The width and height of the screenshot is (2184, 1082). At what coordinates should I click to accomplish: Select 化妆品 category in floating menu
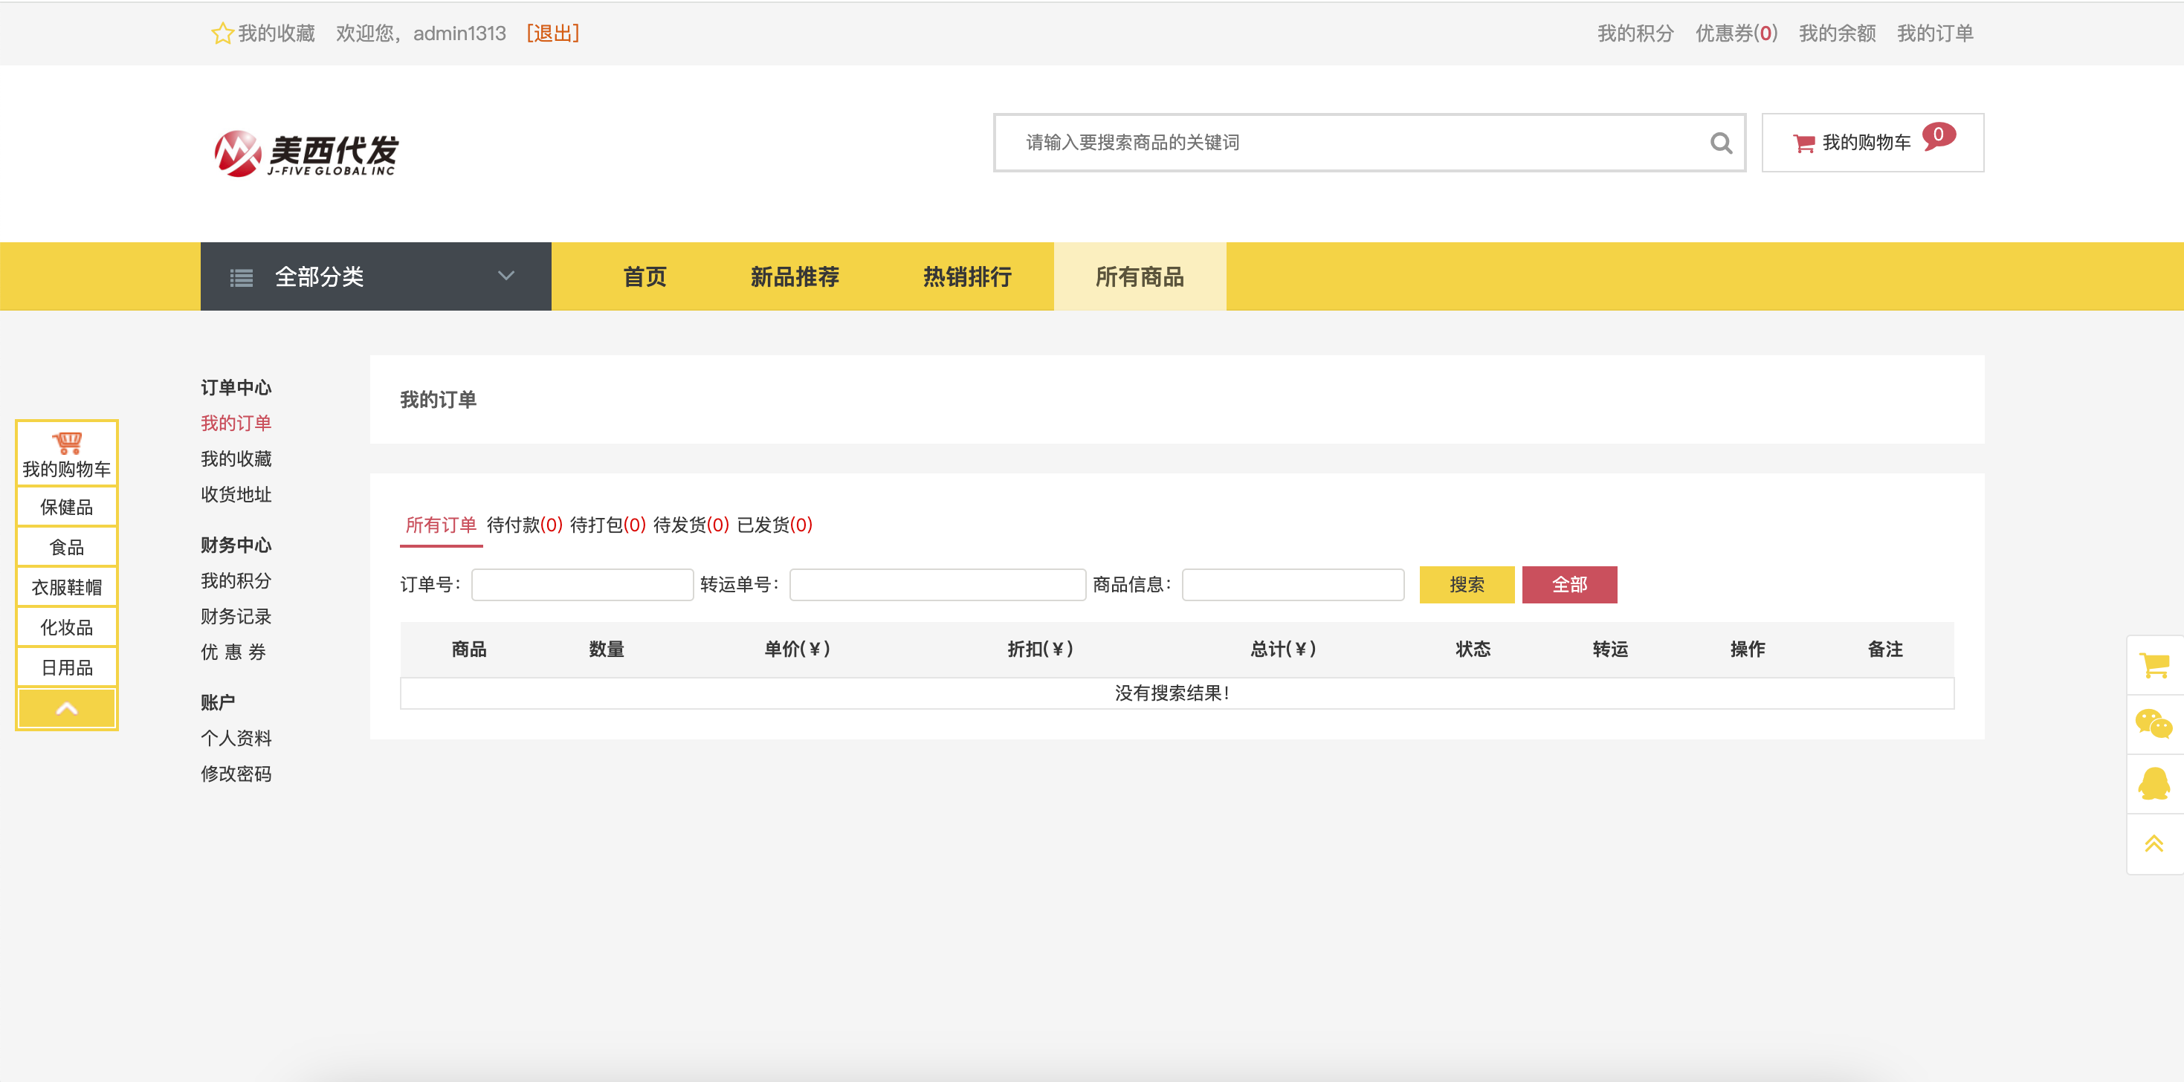tap(67, 627)
